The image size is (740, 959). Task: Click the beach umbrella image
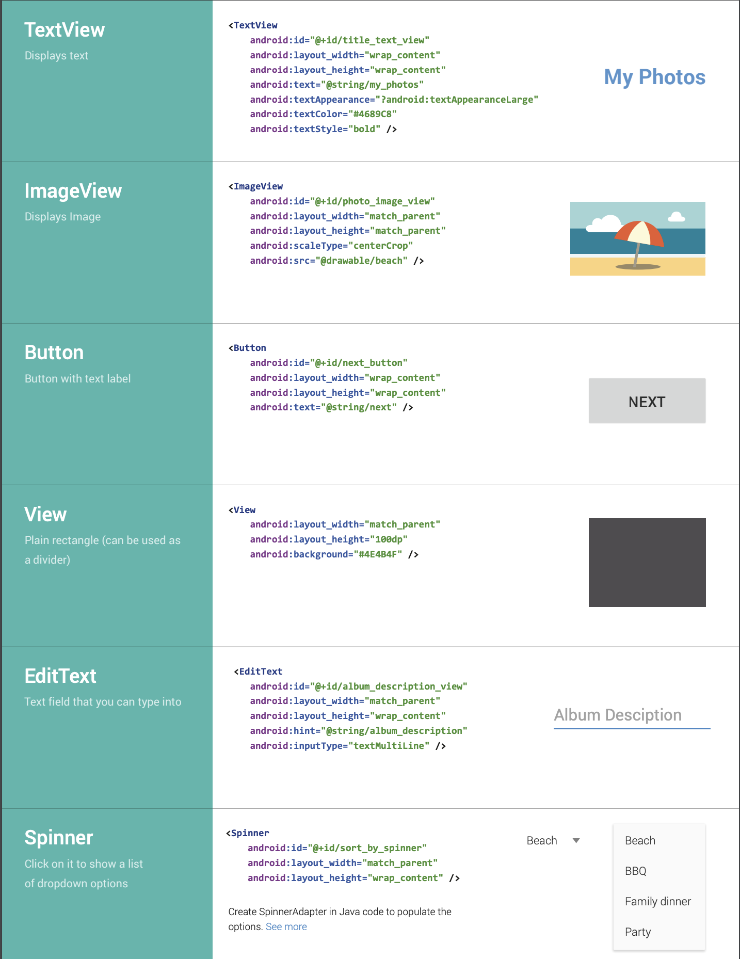pyautogui.click(x=637, y=238)
